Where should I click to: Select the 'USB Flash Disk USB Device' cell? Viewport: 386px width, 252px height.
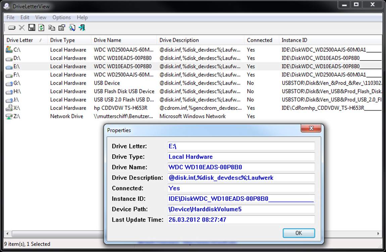124,91
